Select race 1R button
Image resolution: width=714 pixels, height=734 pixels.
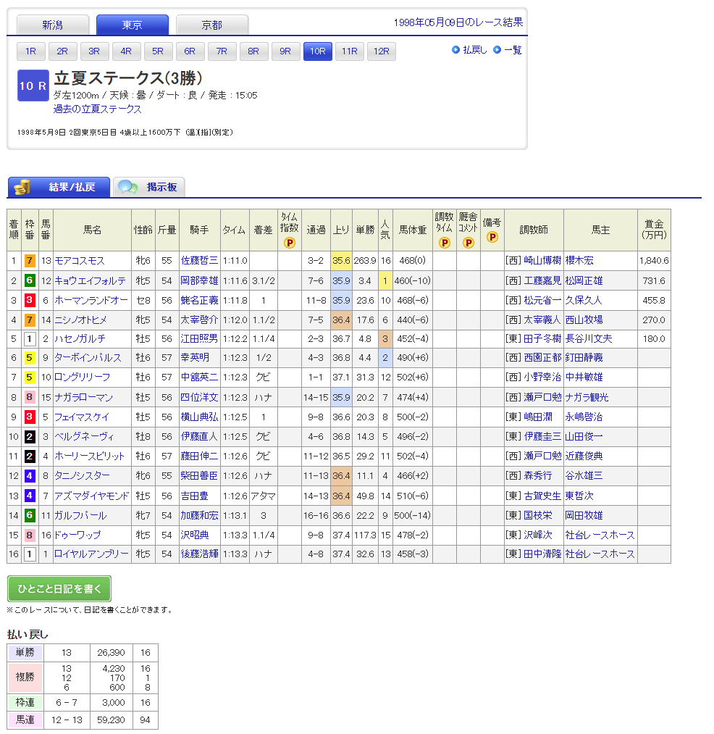click(x=30, y=51)
